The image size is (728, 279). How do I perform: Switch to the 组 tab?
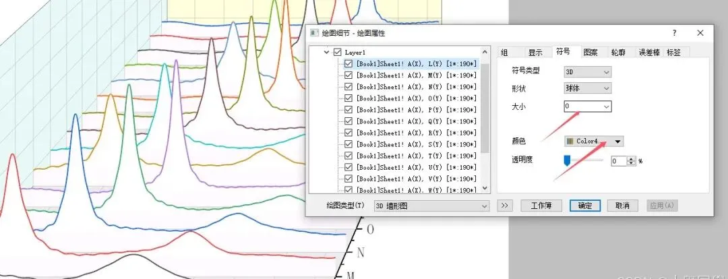[x=505, y=53]
